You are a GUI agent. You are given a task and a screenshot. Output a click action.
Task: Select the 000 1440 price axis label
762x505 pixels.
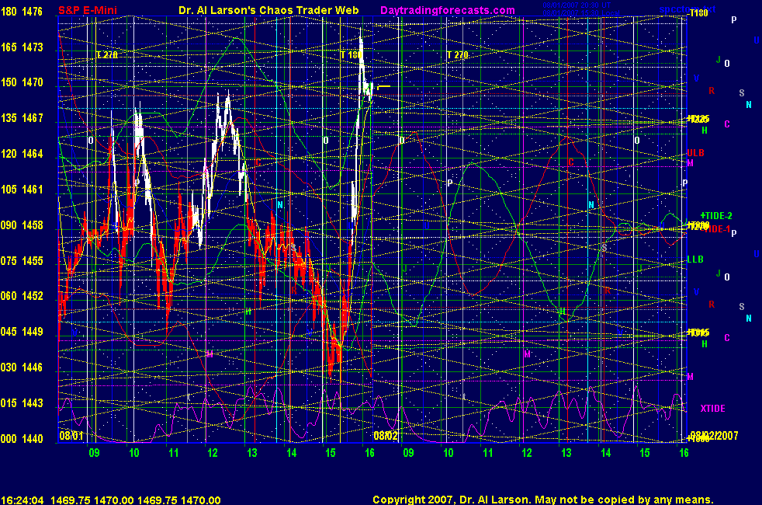pyautogui.click(x=22, y=438)
